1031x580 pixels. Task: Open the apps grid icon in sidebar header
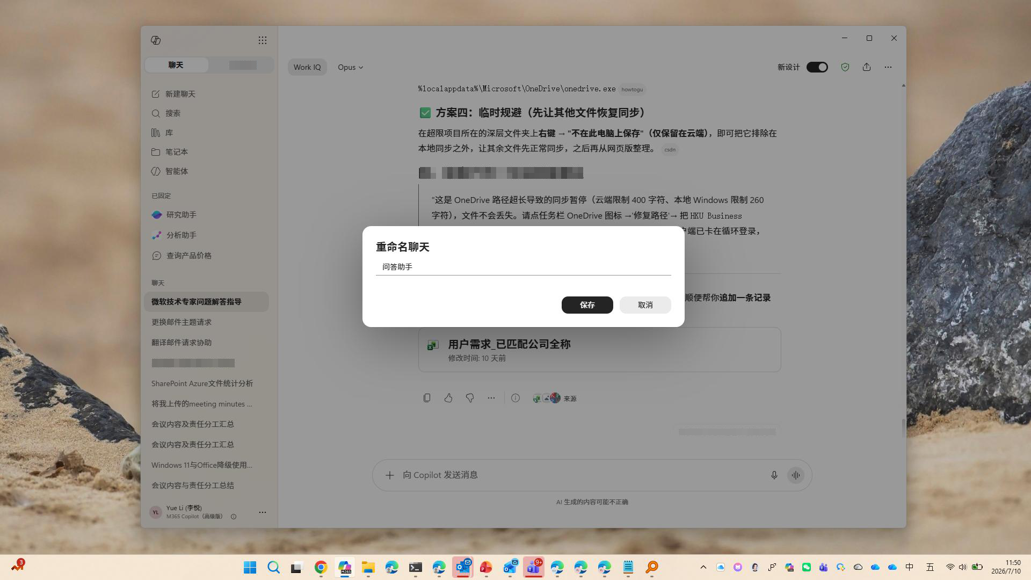point(262,40)
